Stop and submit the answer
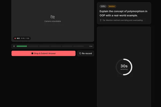Image resolution: width=161 pixels, height=107 pixels. click(x=43, y=53)
